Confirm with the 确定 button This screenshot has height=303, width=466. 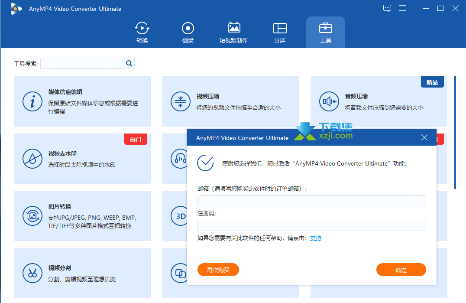(x=401, y=270)
